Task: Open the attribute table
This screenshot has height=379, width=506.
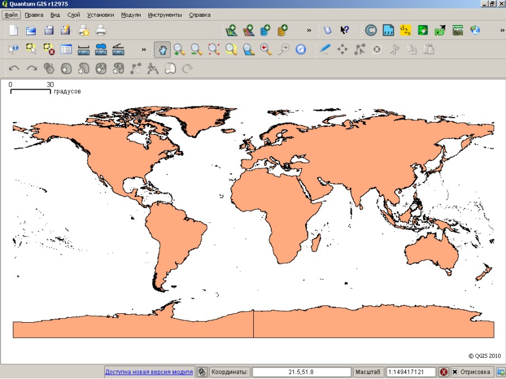Action: pyautogui.click(x=66, y=50)
